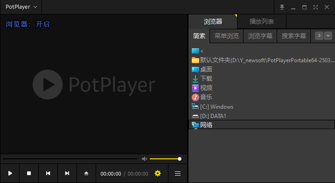
Task: Switch to the 浏览器 tab
Action: (x=213, y=21)
